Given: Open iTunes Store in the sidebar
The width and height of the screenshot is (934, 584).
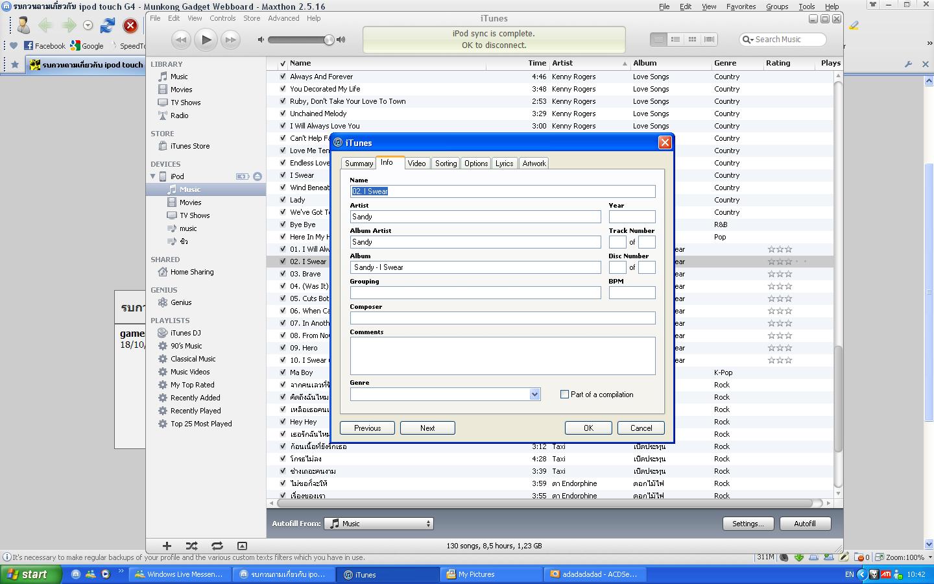Looking at the screenshot, I should point(190,146).
